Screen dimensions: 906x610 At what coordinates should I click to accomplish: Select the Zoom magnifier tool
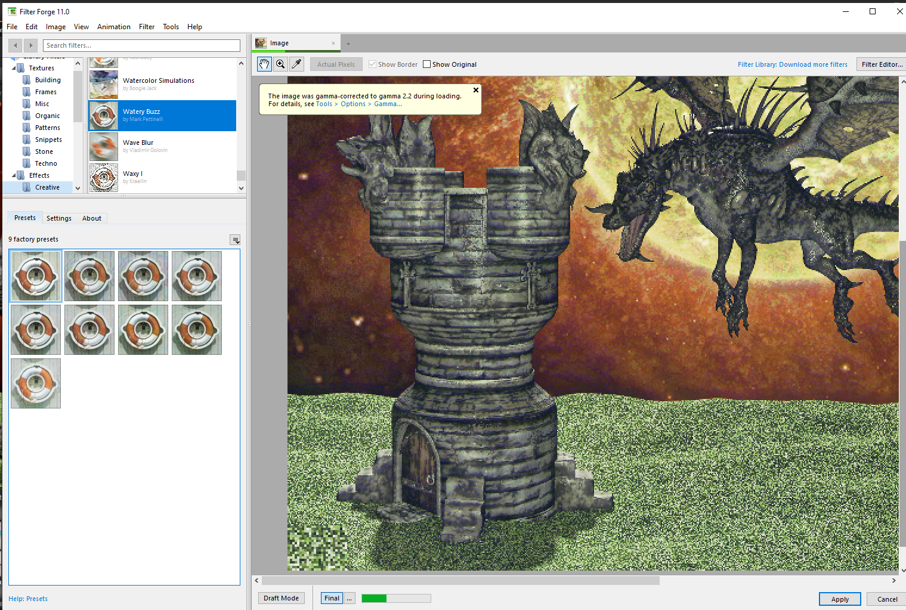tap(280, 64)
